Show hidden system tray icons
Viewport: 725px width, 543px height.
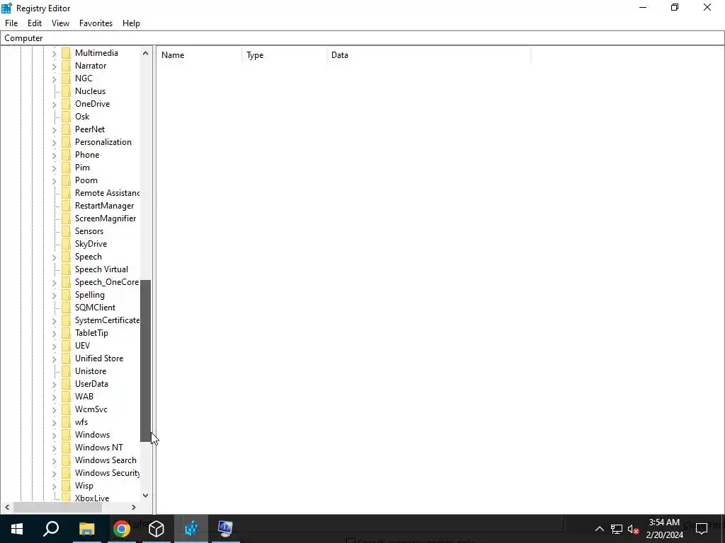click(599, 529)
